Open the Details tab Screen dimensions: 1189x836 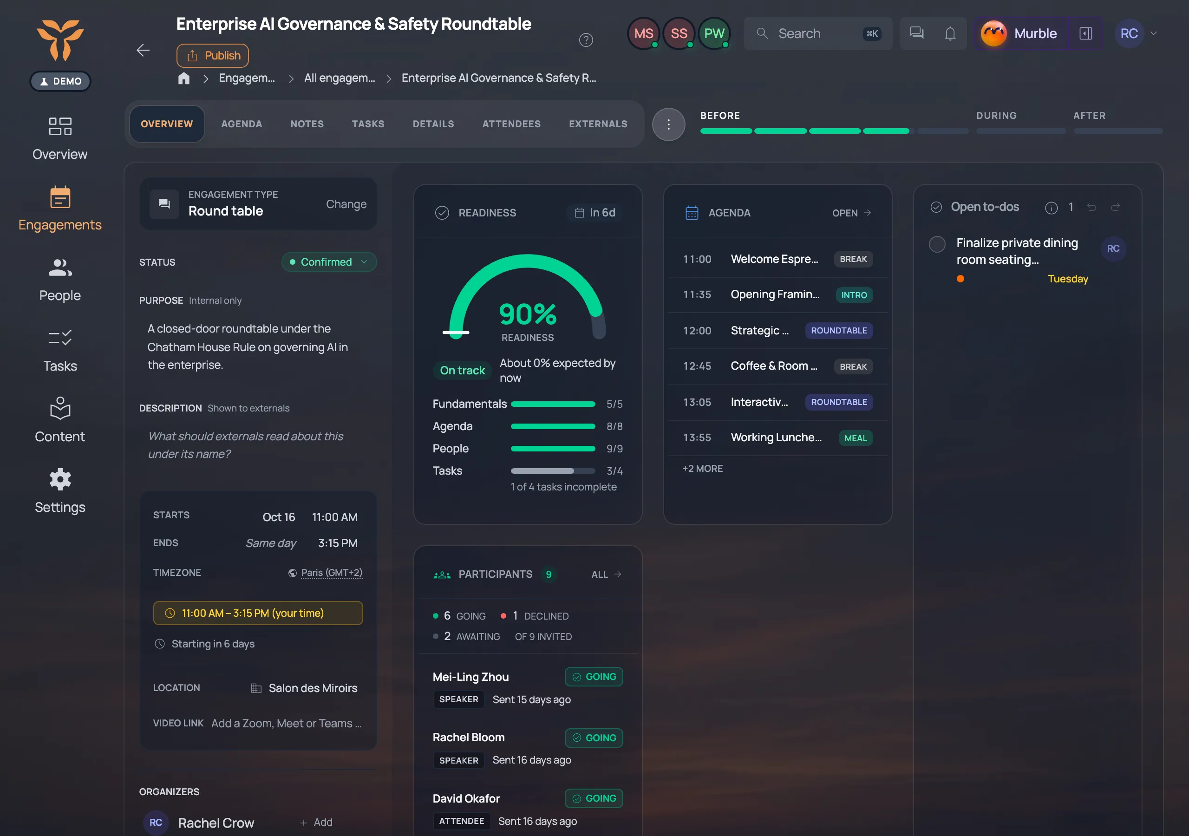[433, 124]
